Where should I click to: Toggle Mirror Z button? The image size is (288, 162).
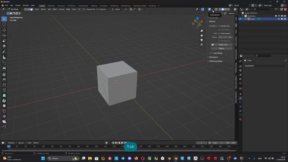click(230, 37)
